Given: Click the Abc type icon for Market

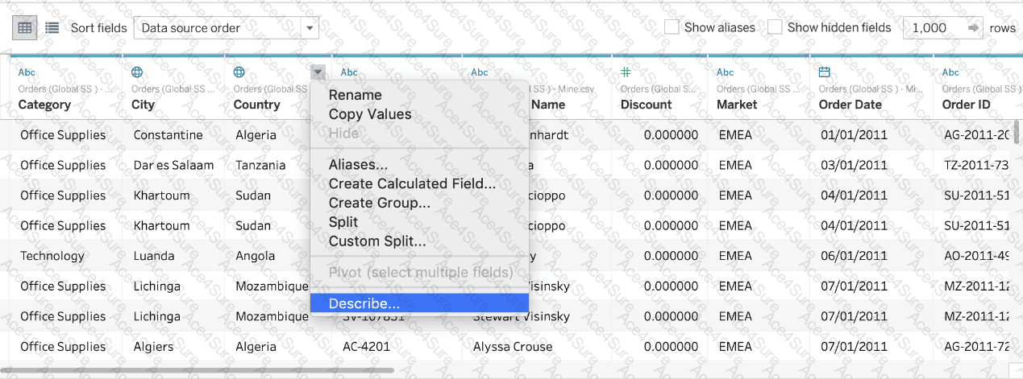Looking at the screenshot, I should [726, 72].
